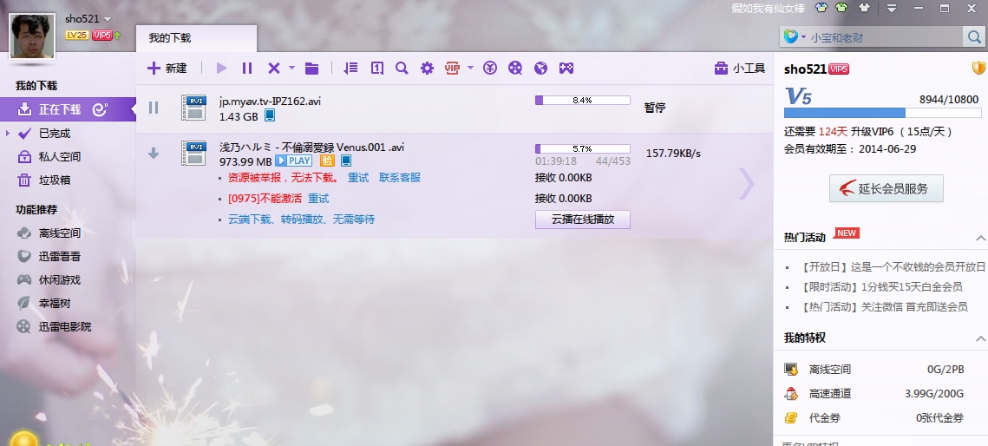Click 高速通道 privilege row
Image resolution: width=988 pixels, height=446 pixels.
[x=874, y=394]
